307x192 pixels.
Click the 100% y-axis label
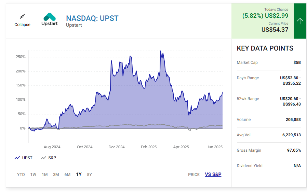[21, 100]
